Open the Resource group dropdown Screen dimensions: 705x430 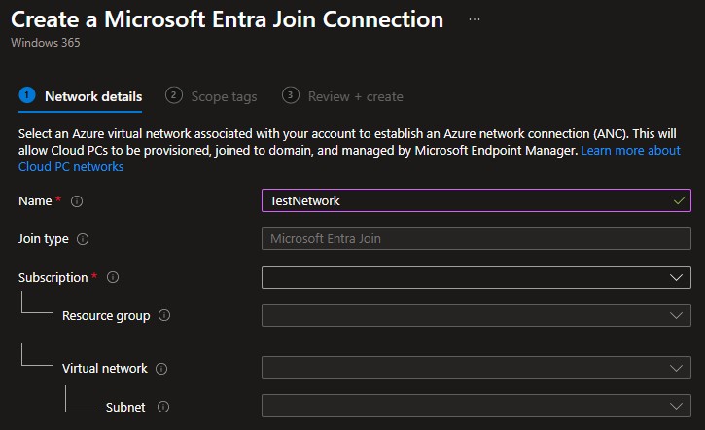pos(476,315)
